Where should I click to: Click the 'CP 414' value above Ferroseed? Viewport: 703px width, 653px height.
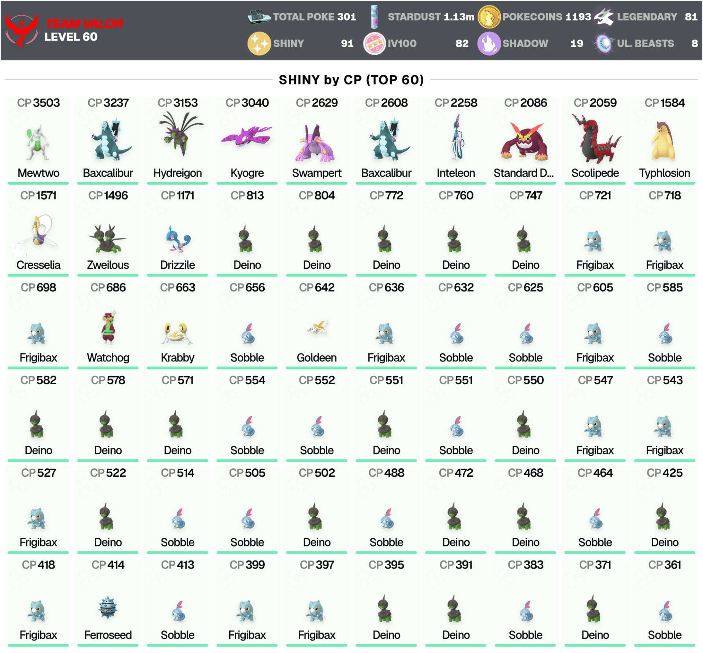[x=108, y=565]
